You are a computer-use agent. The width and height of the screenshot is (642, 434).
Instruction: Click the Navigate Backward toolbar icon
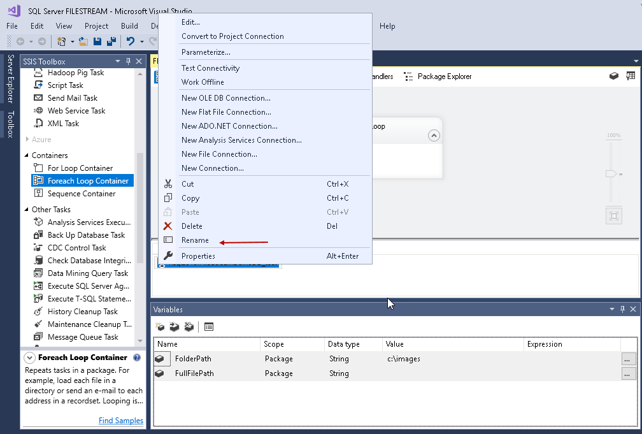pyautogui.click(x=20, y=41)
